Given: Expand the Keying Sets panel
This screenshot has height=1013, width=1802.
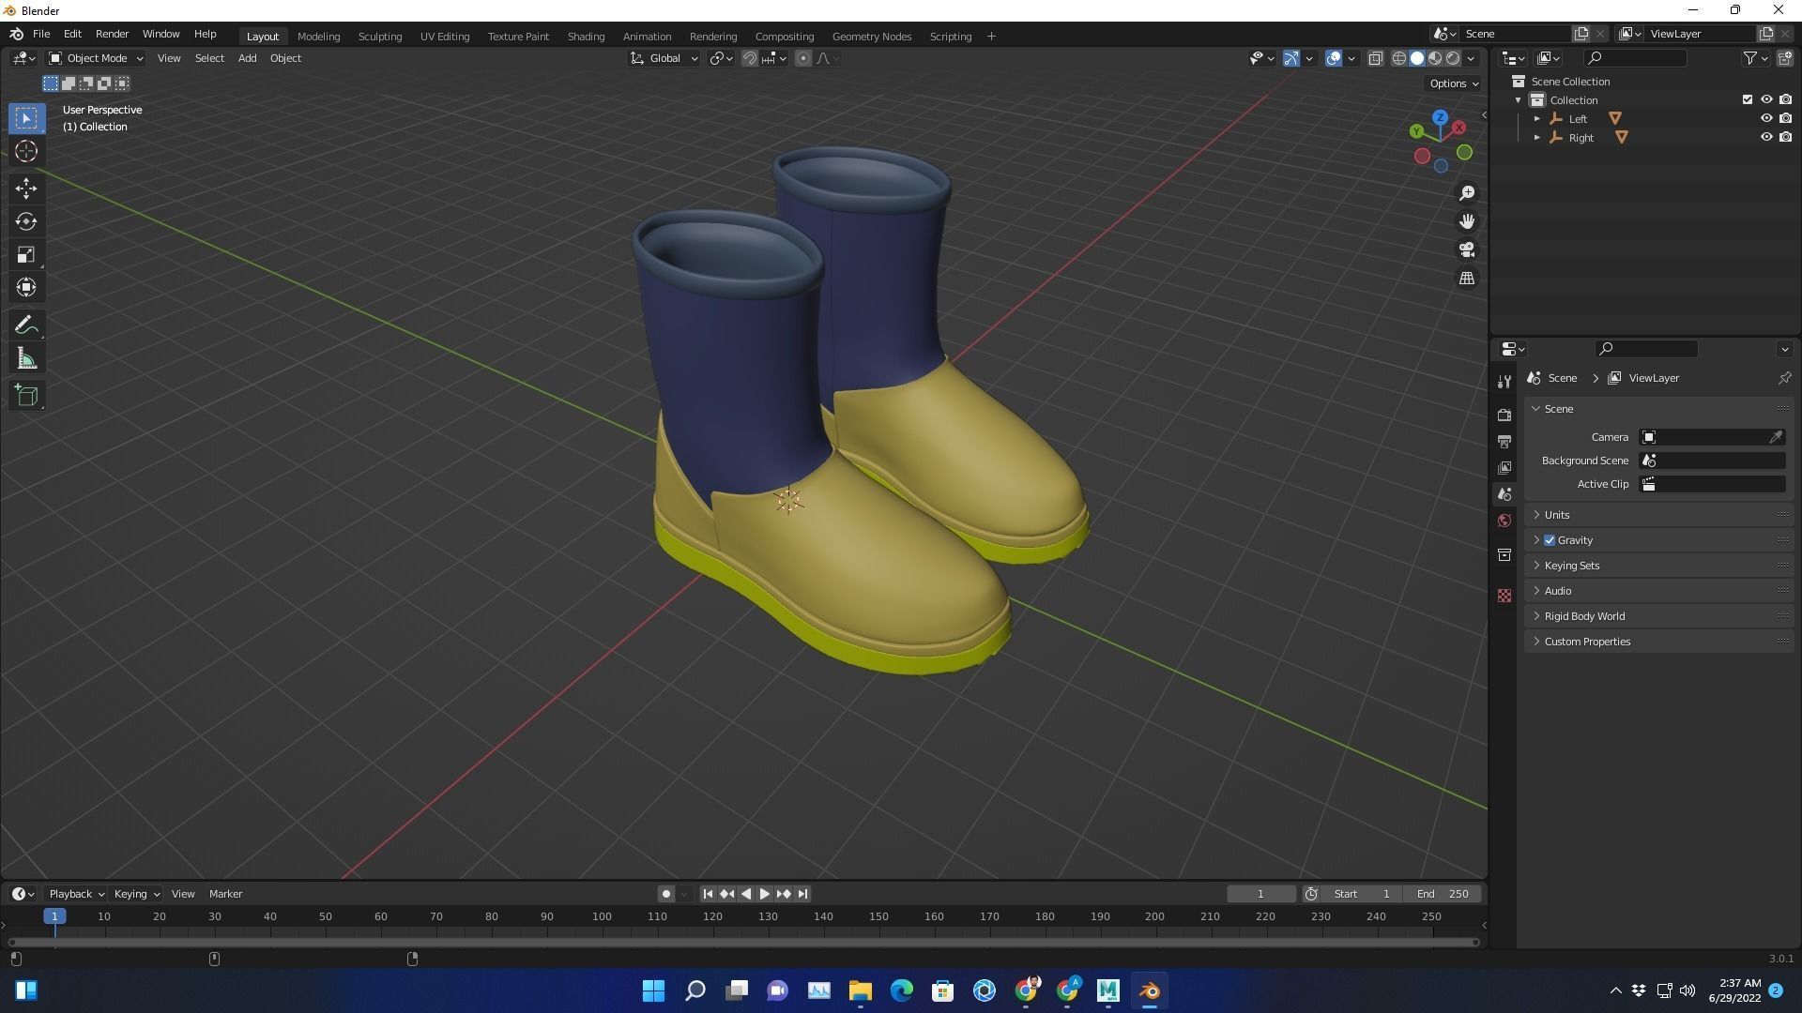Looking at the screenshot, I should coord(1658,566).
